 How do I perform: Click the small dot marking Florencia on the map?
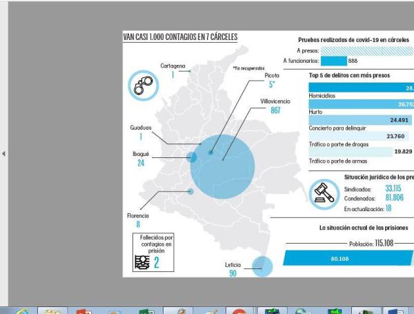(190, 191)
